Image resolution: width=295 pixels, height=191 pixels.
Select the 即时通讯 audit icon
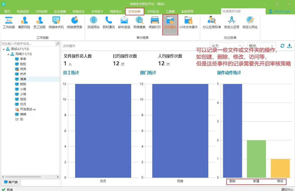pos(109,23)
